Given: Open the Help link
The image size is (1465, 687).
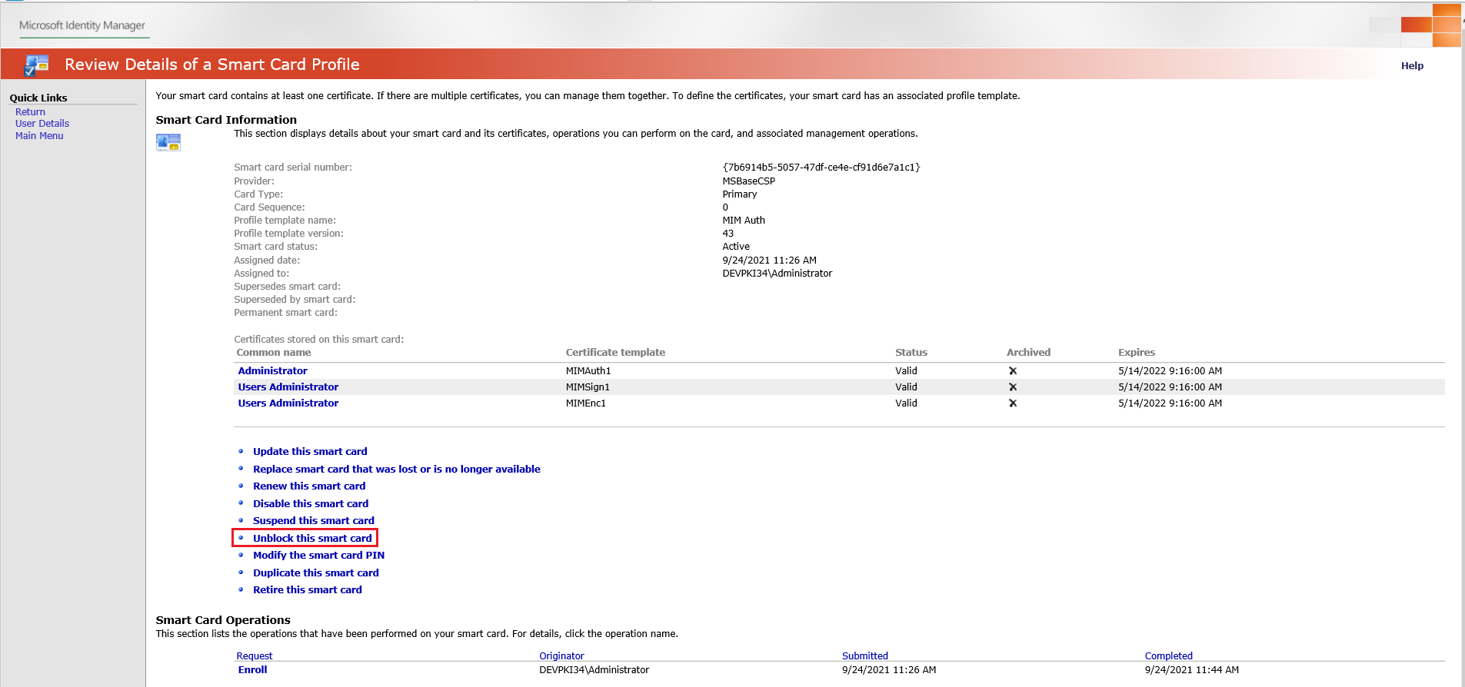Looking at the screenshot, I should [x=1412, y=66].
